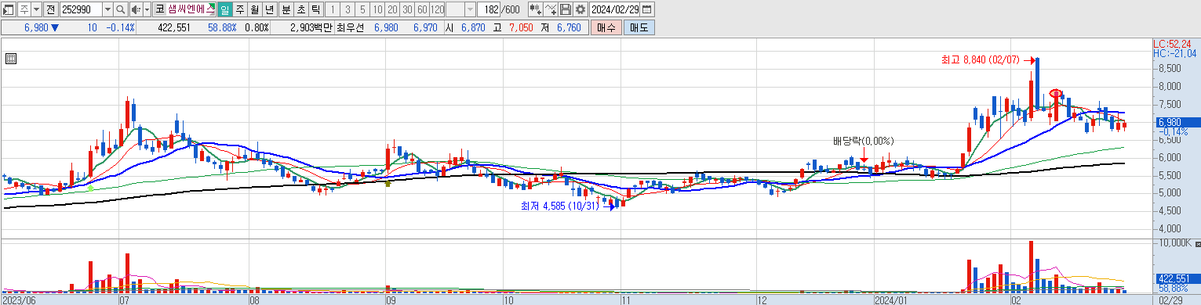Click the interval 3 button
This screenshot has height=305, width=1201.
click(x=348, y=9)
